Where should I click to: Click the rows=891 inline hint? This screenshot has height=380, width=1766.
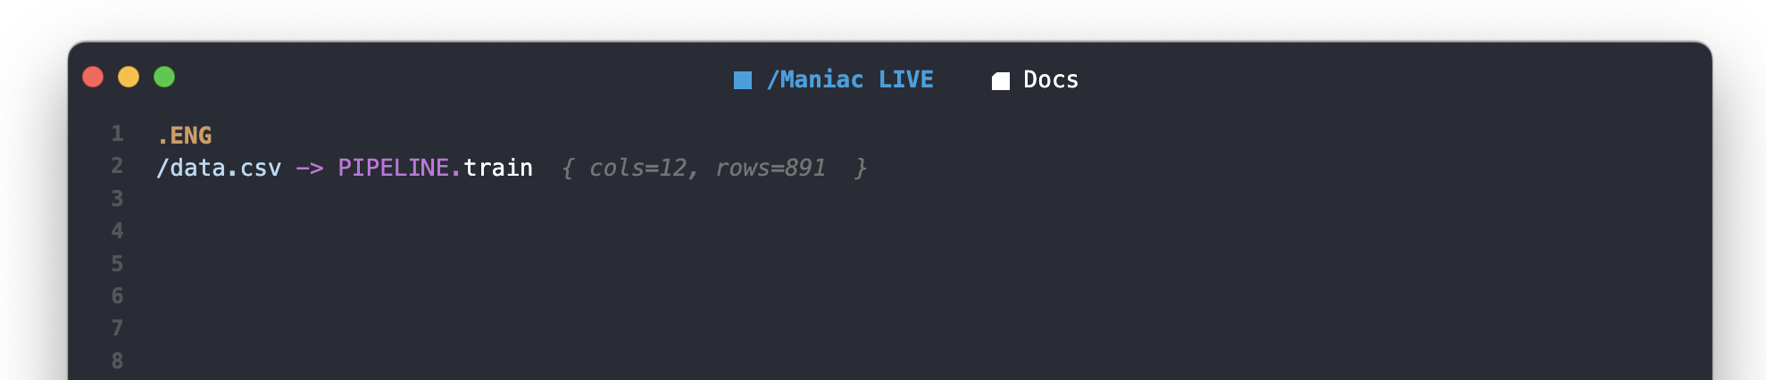click(x=771, y=168)
